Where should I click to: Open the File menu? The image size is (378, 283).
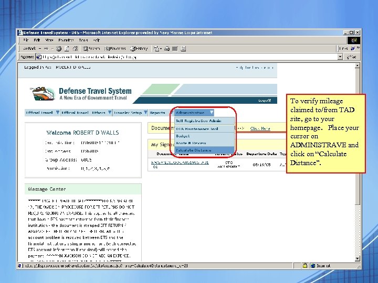tap(26, 40)
